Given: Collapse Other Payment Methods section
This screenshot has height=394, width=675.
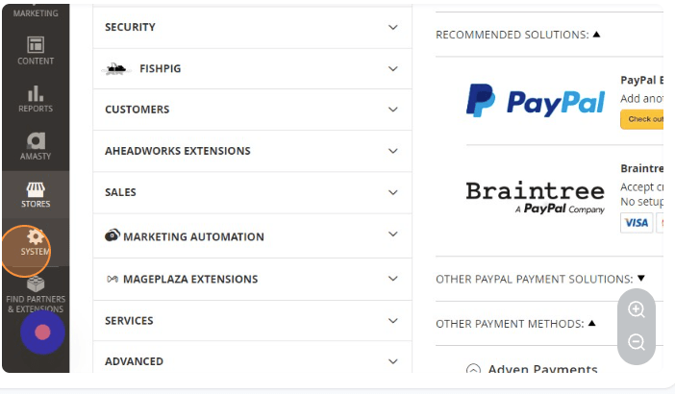Looking at the screenshot, I should [x=517, y=324].
